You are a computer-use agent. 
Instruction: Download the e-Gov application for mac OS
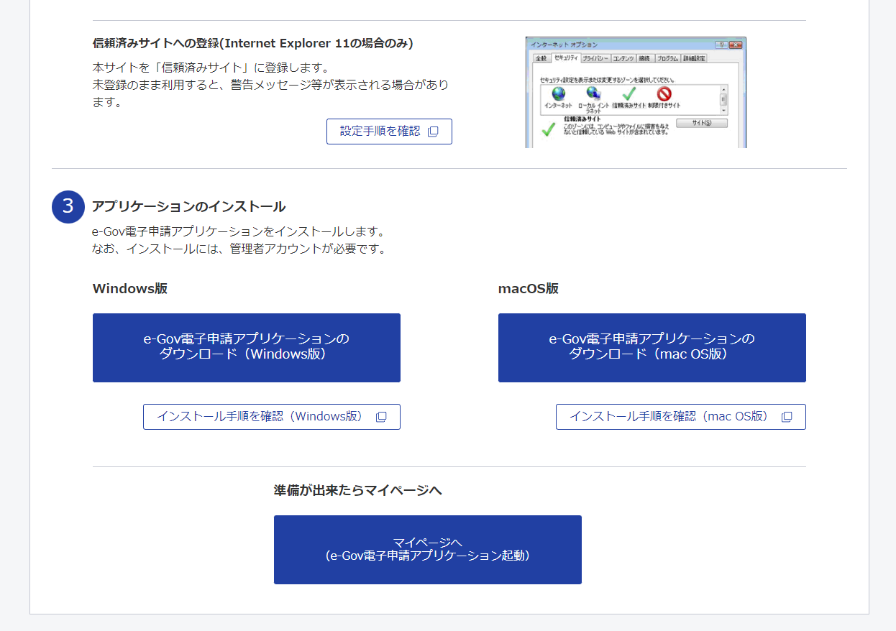click(x=652, y=347)
